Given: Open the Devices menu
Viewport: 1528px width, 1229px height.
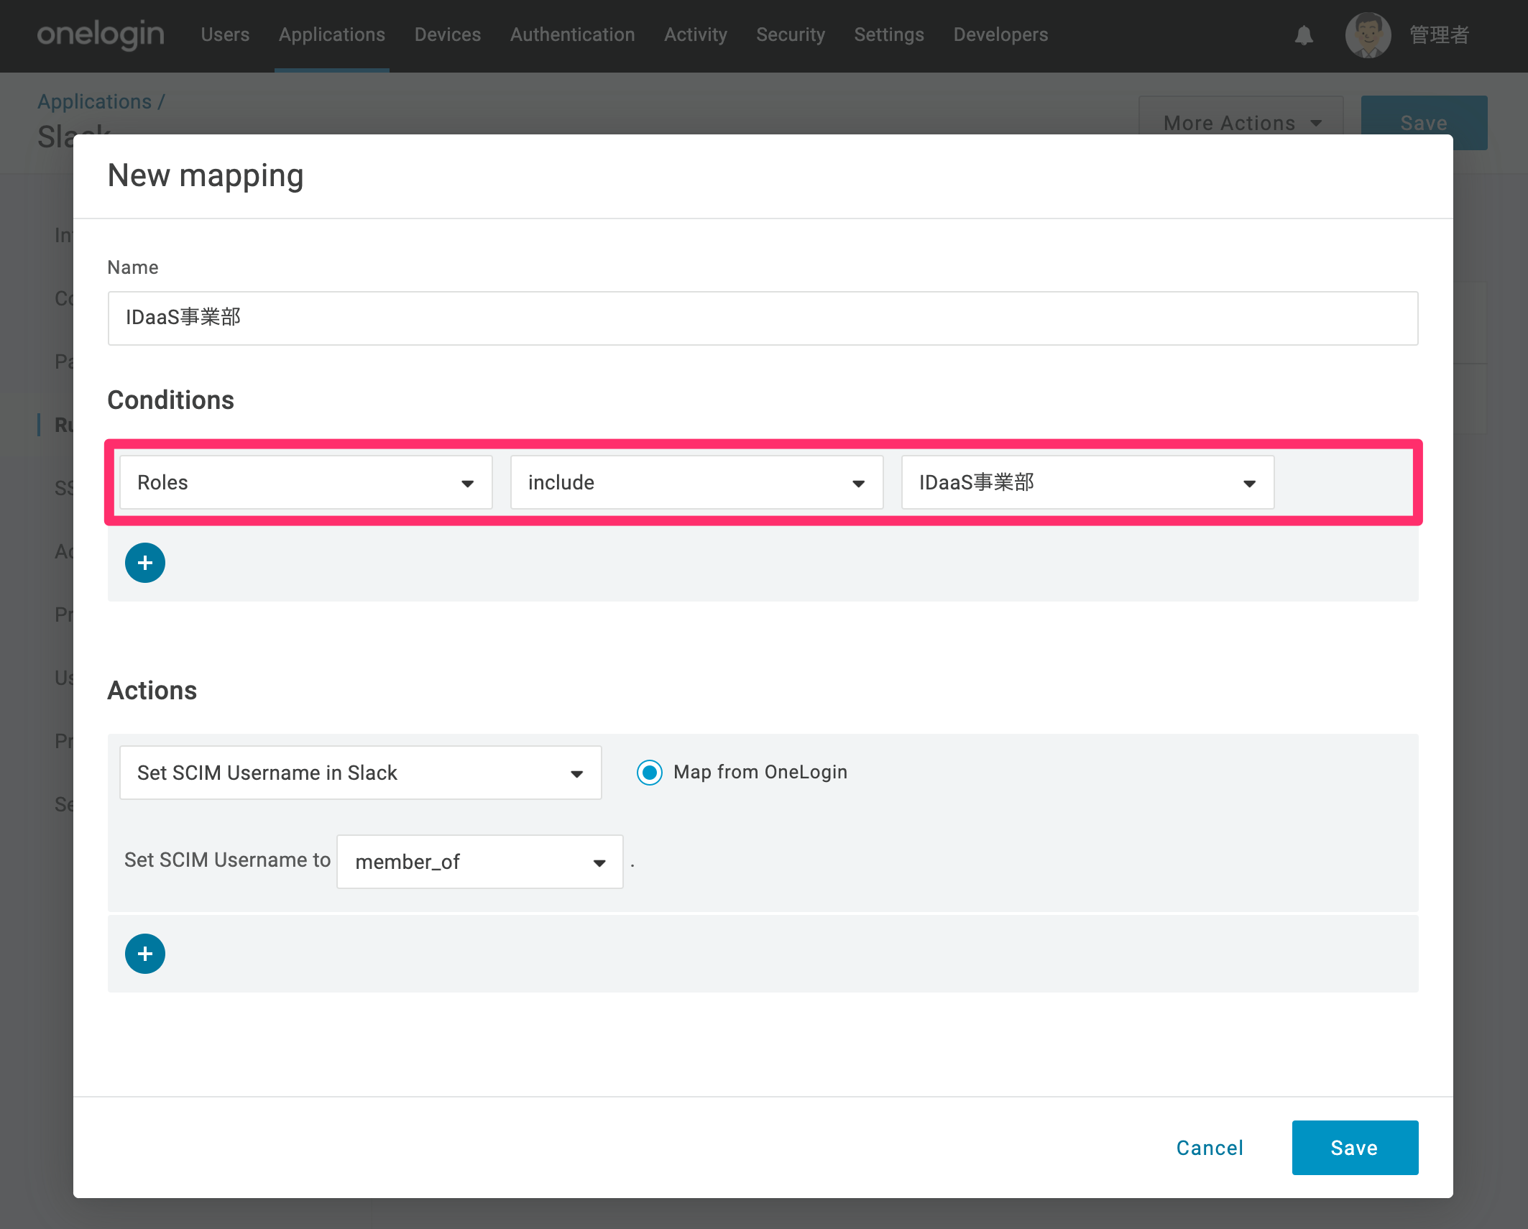Looking at the screenshot, I should coord(448,34).
